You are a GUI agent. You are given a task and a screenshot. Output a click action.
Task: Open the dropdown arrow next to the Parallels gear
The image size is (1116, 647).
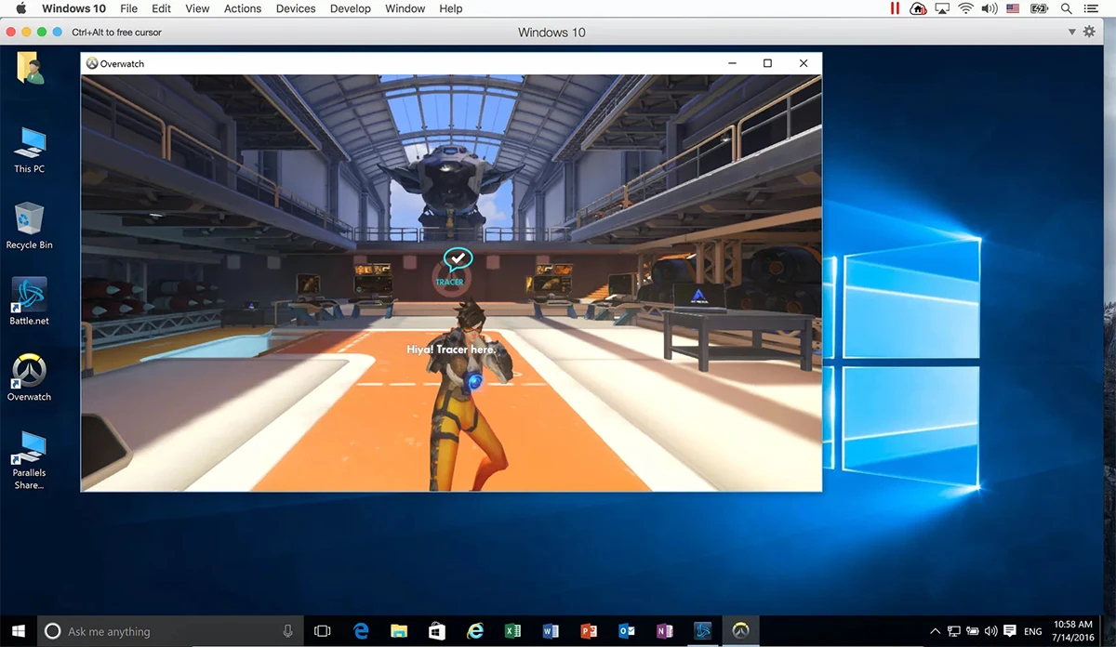coord(1071,31)
